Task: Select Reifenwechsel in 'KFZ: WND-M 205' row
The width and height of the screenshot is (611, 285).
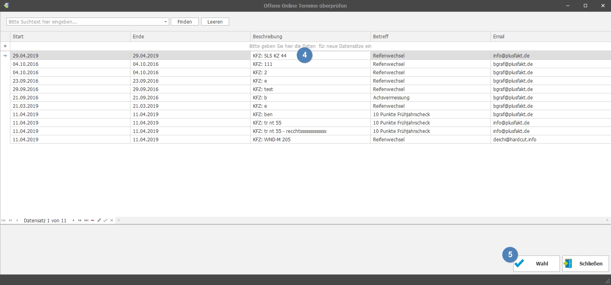Action: point(431,140)
